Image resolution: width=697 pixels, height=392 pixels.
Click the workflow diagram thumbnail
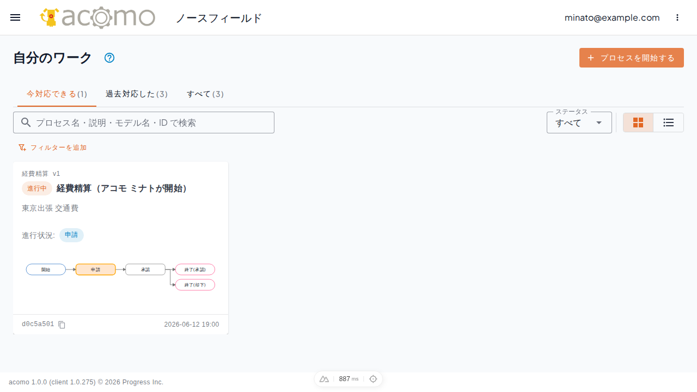click(x=120, y=277)
